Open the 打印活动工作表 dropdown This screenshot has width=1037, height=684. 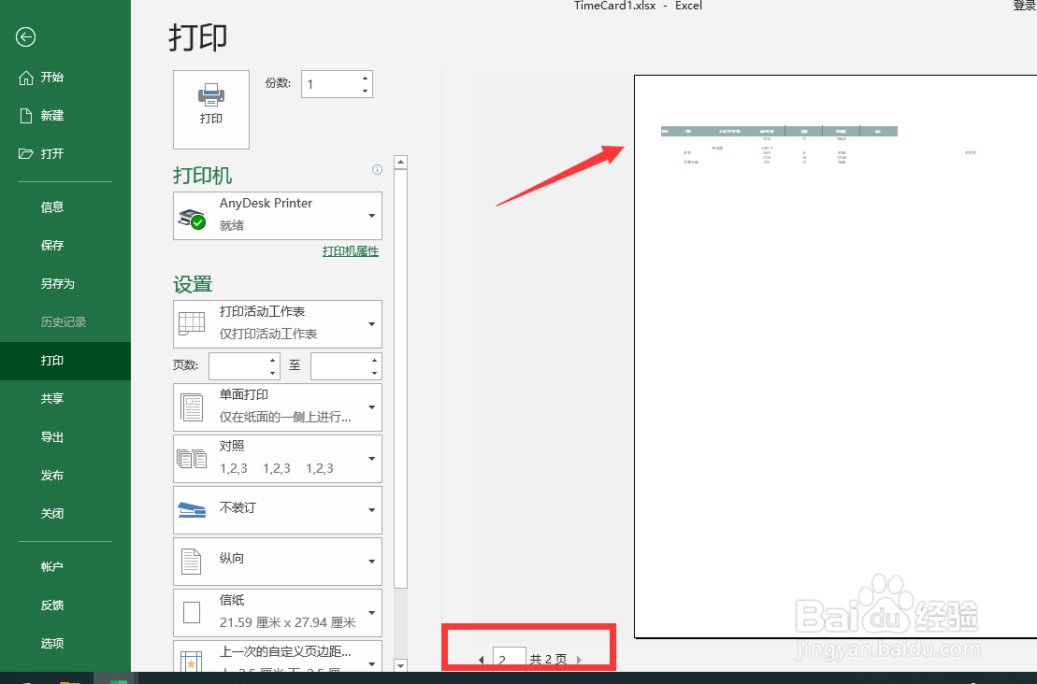[x=371, y=324]
